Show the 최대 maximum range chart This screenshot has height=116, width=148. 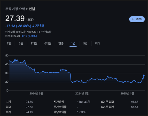[x=98, y=43]
